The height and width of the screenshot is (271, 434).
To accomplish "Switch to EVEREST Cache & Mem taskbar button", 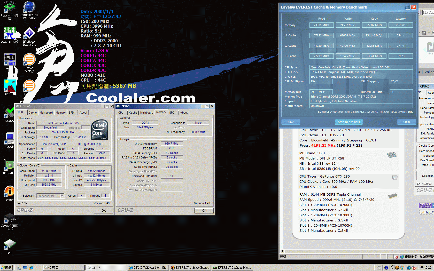I will tap(232, 268).
